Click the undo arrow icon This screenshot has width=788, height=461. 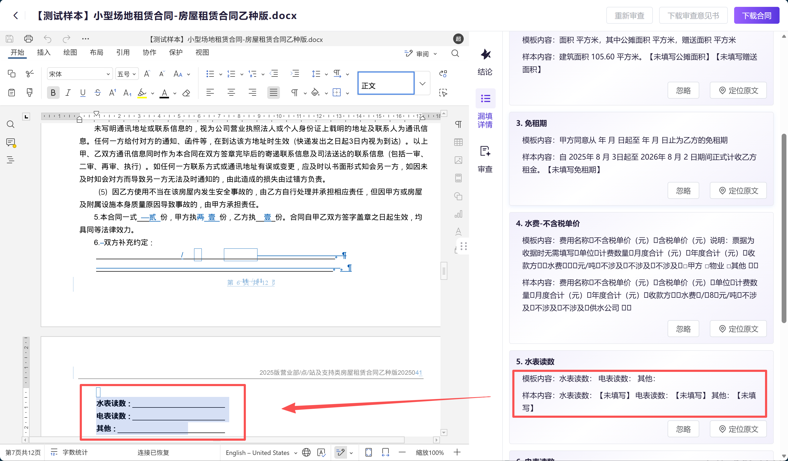point(48,39)
